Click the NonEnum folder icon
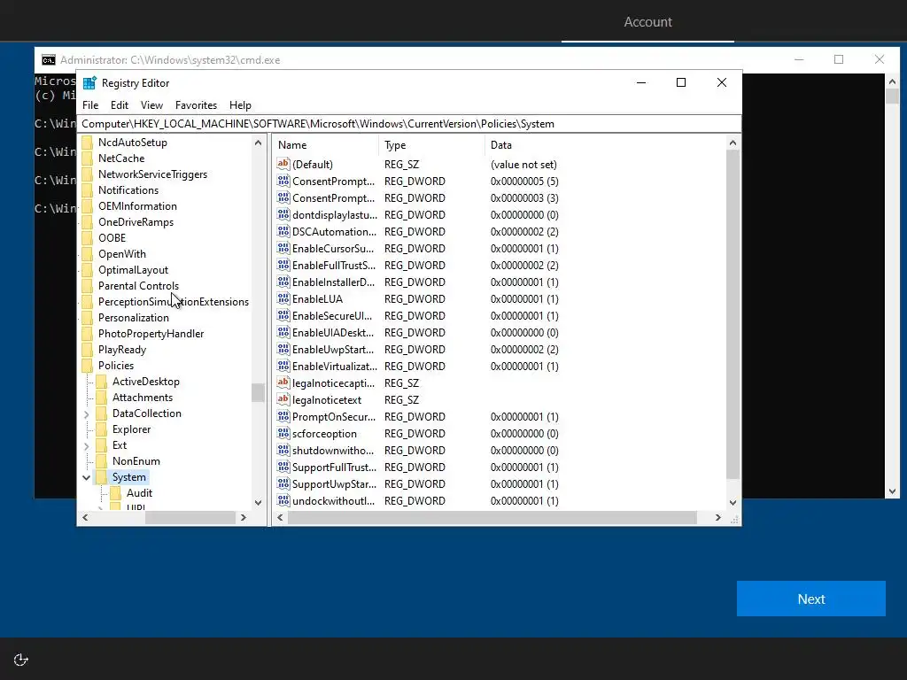 101,460
